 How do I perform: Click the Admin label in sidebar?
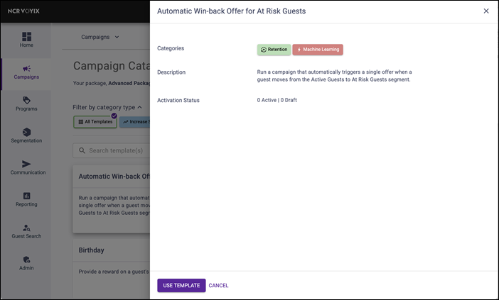tap(26, 268)
